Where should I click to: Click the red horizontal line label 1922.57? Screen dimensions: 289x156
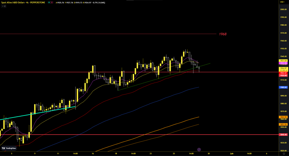pyautogui.click(x=283, y=73)
